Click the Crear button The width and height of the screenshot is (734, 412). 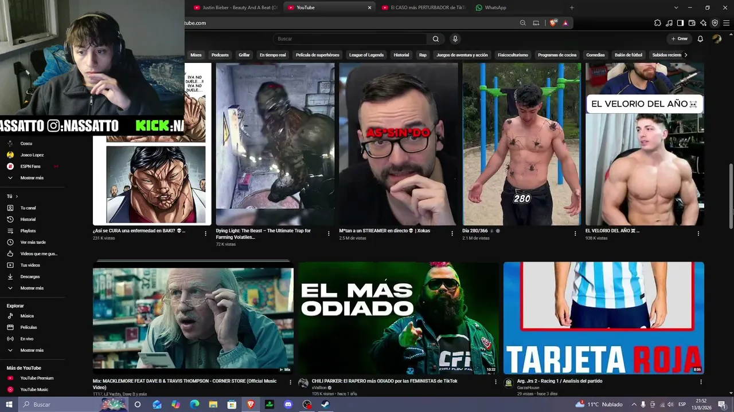point(679,39)
